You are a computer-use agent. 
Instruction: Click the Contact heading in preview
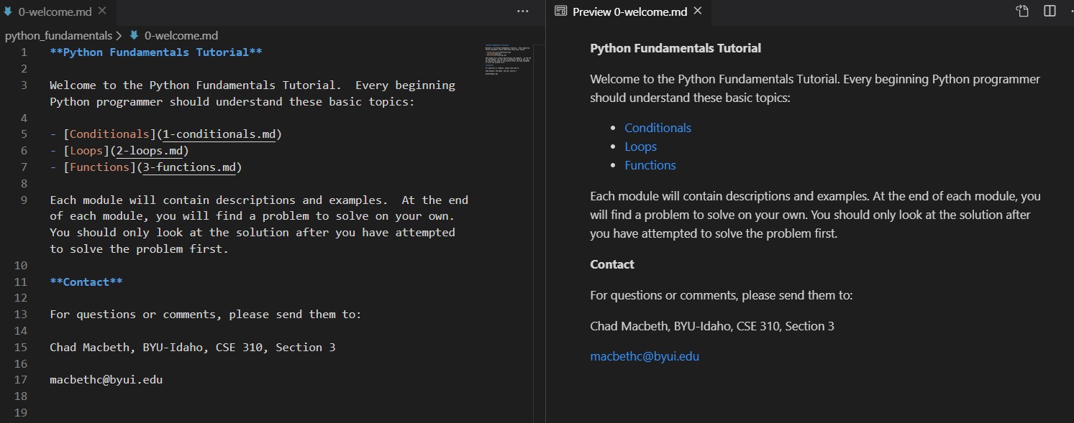pyautogui.click(x=612, y=264)
